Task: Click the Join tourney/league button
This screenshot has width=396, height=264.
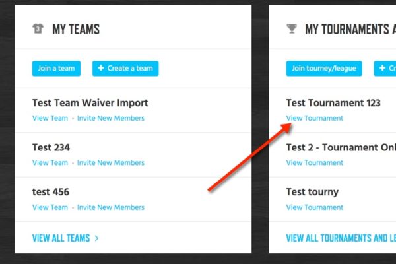Action: pos(324,69)
